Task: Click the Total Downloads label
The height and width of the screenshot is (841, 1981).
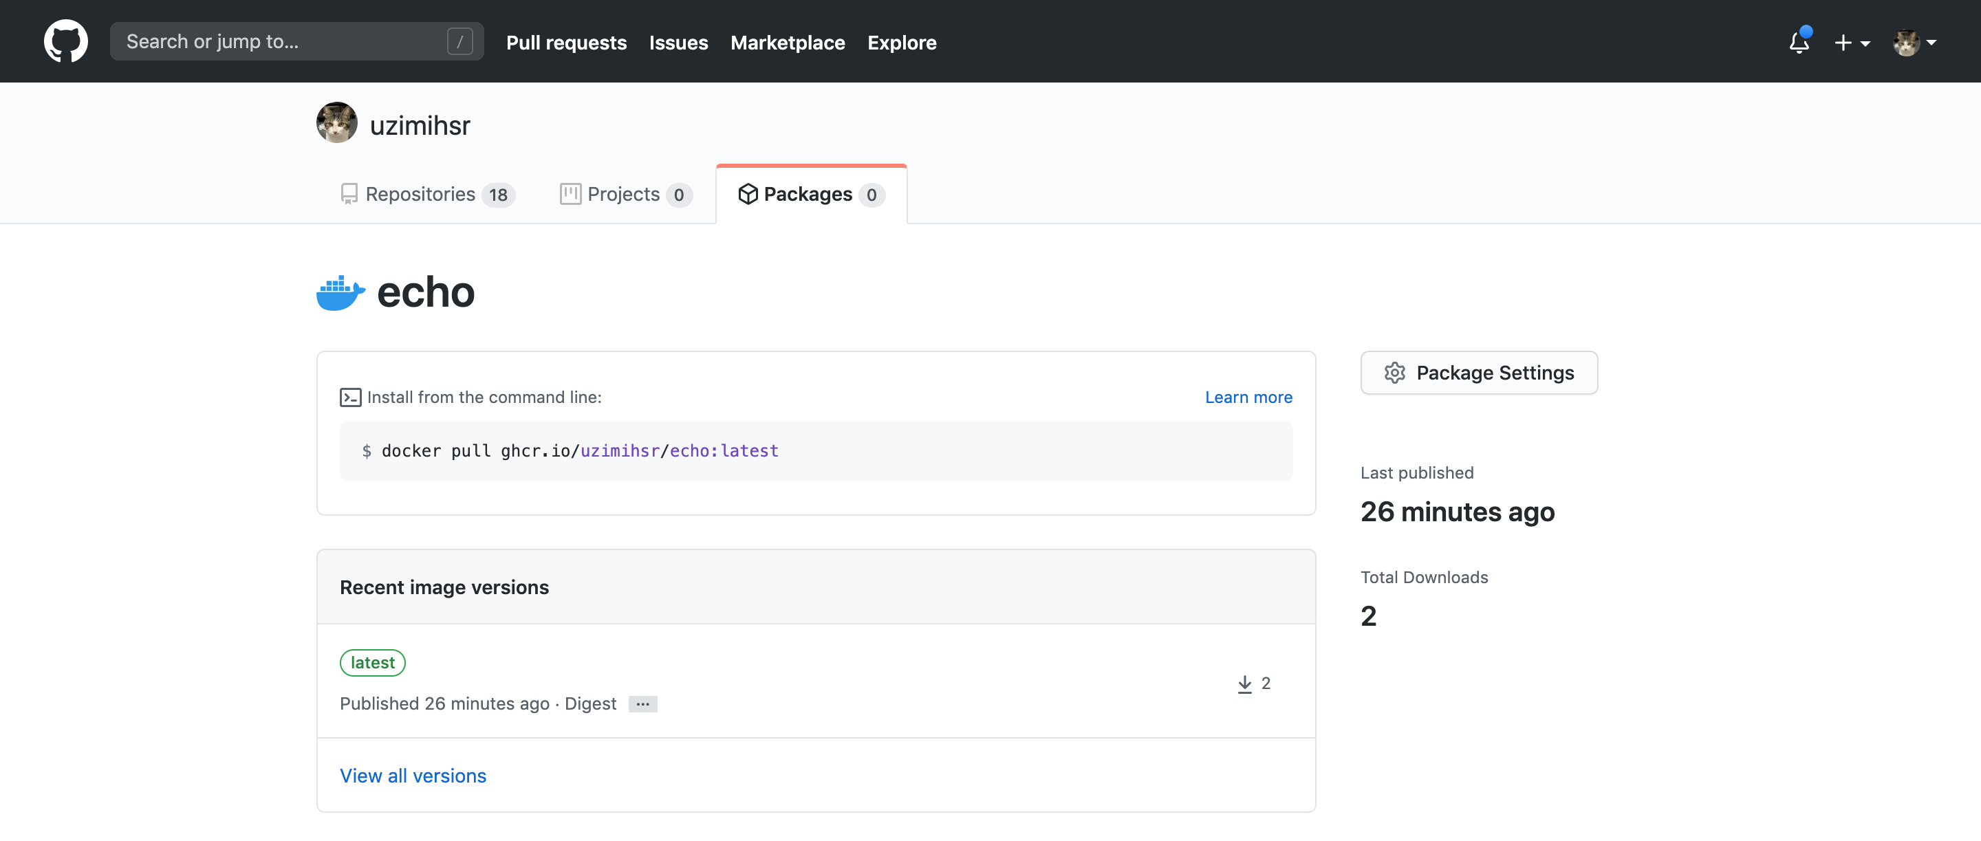Action: click(x=1425, y=578)
